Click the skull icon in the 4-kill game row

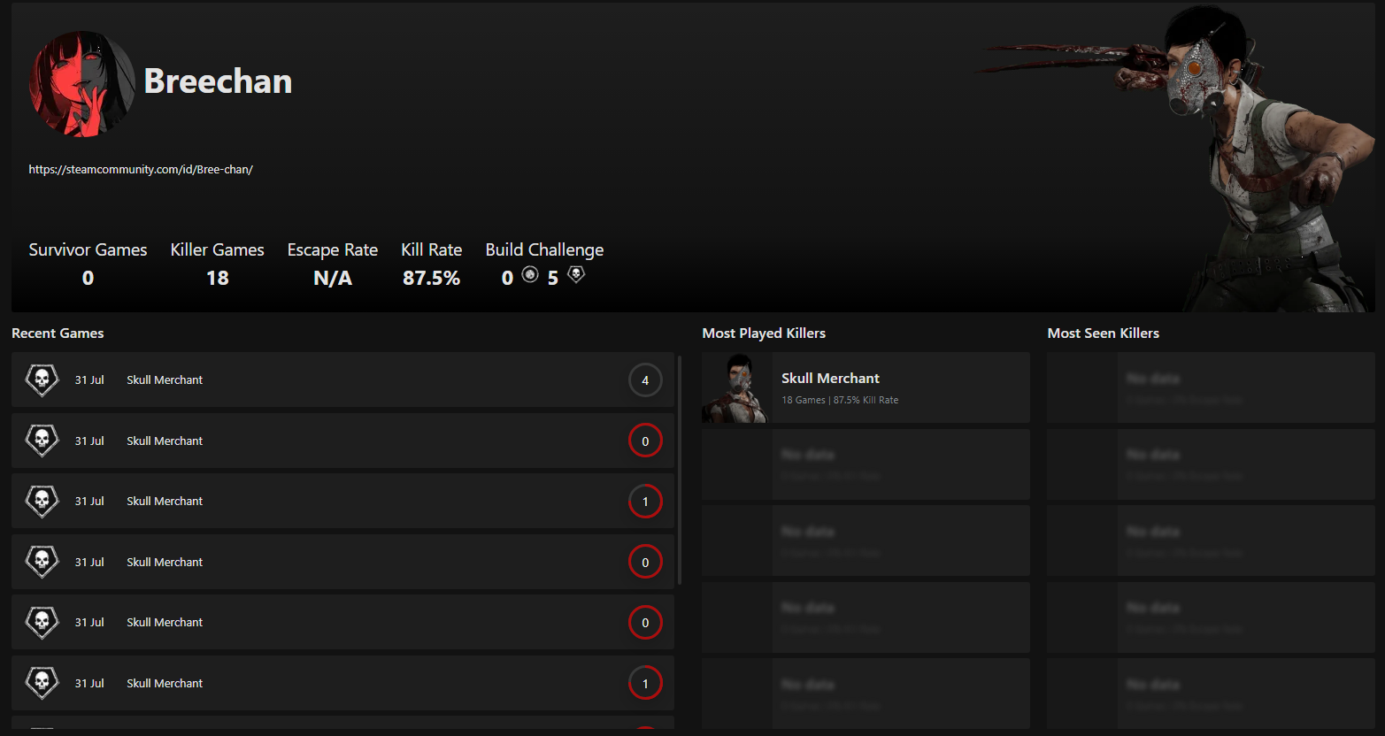[42, 379]
